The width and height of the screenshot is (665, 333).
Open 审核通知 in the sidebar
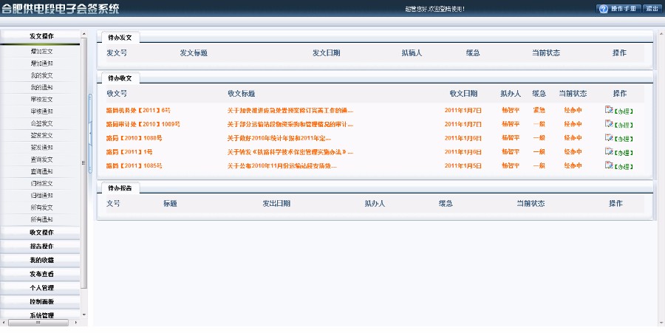click(x=41, y=111)
